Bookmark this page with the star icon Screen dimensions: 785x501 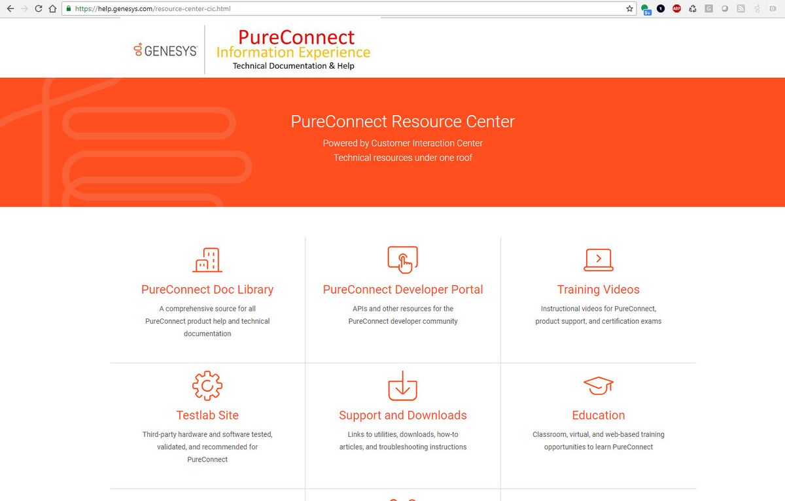tap(629, 9)
